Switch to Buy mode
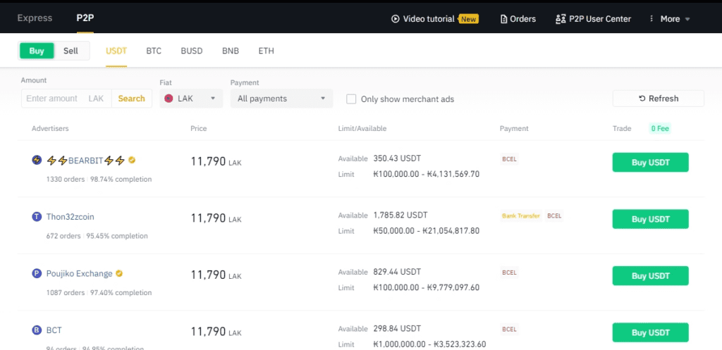 tap(37, 51)
